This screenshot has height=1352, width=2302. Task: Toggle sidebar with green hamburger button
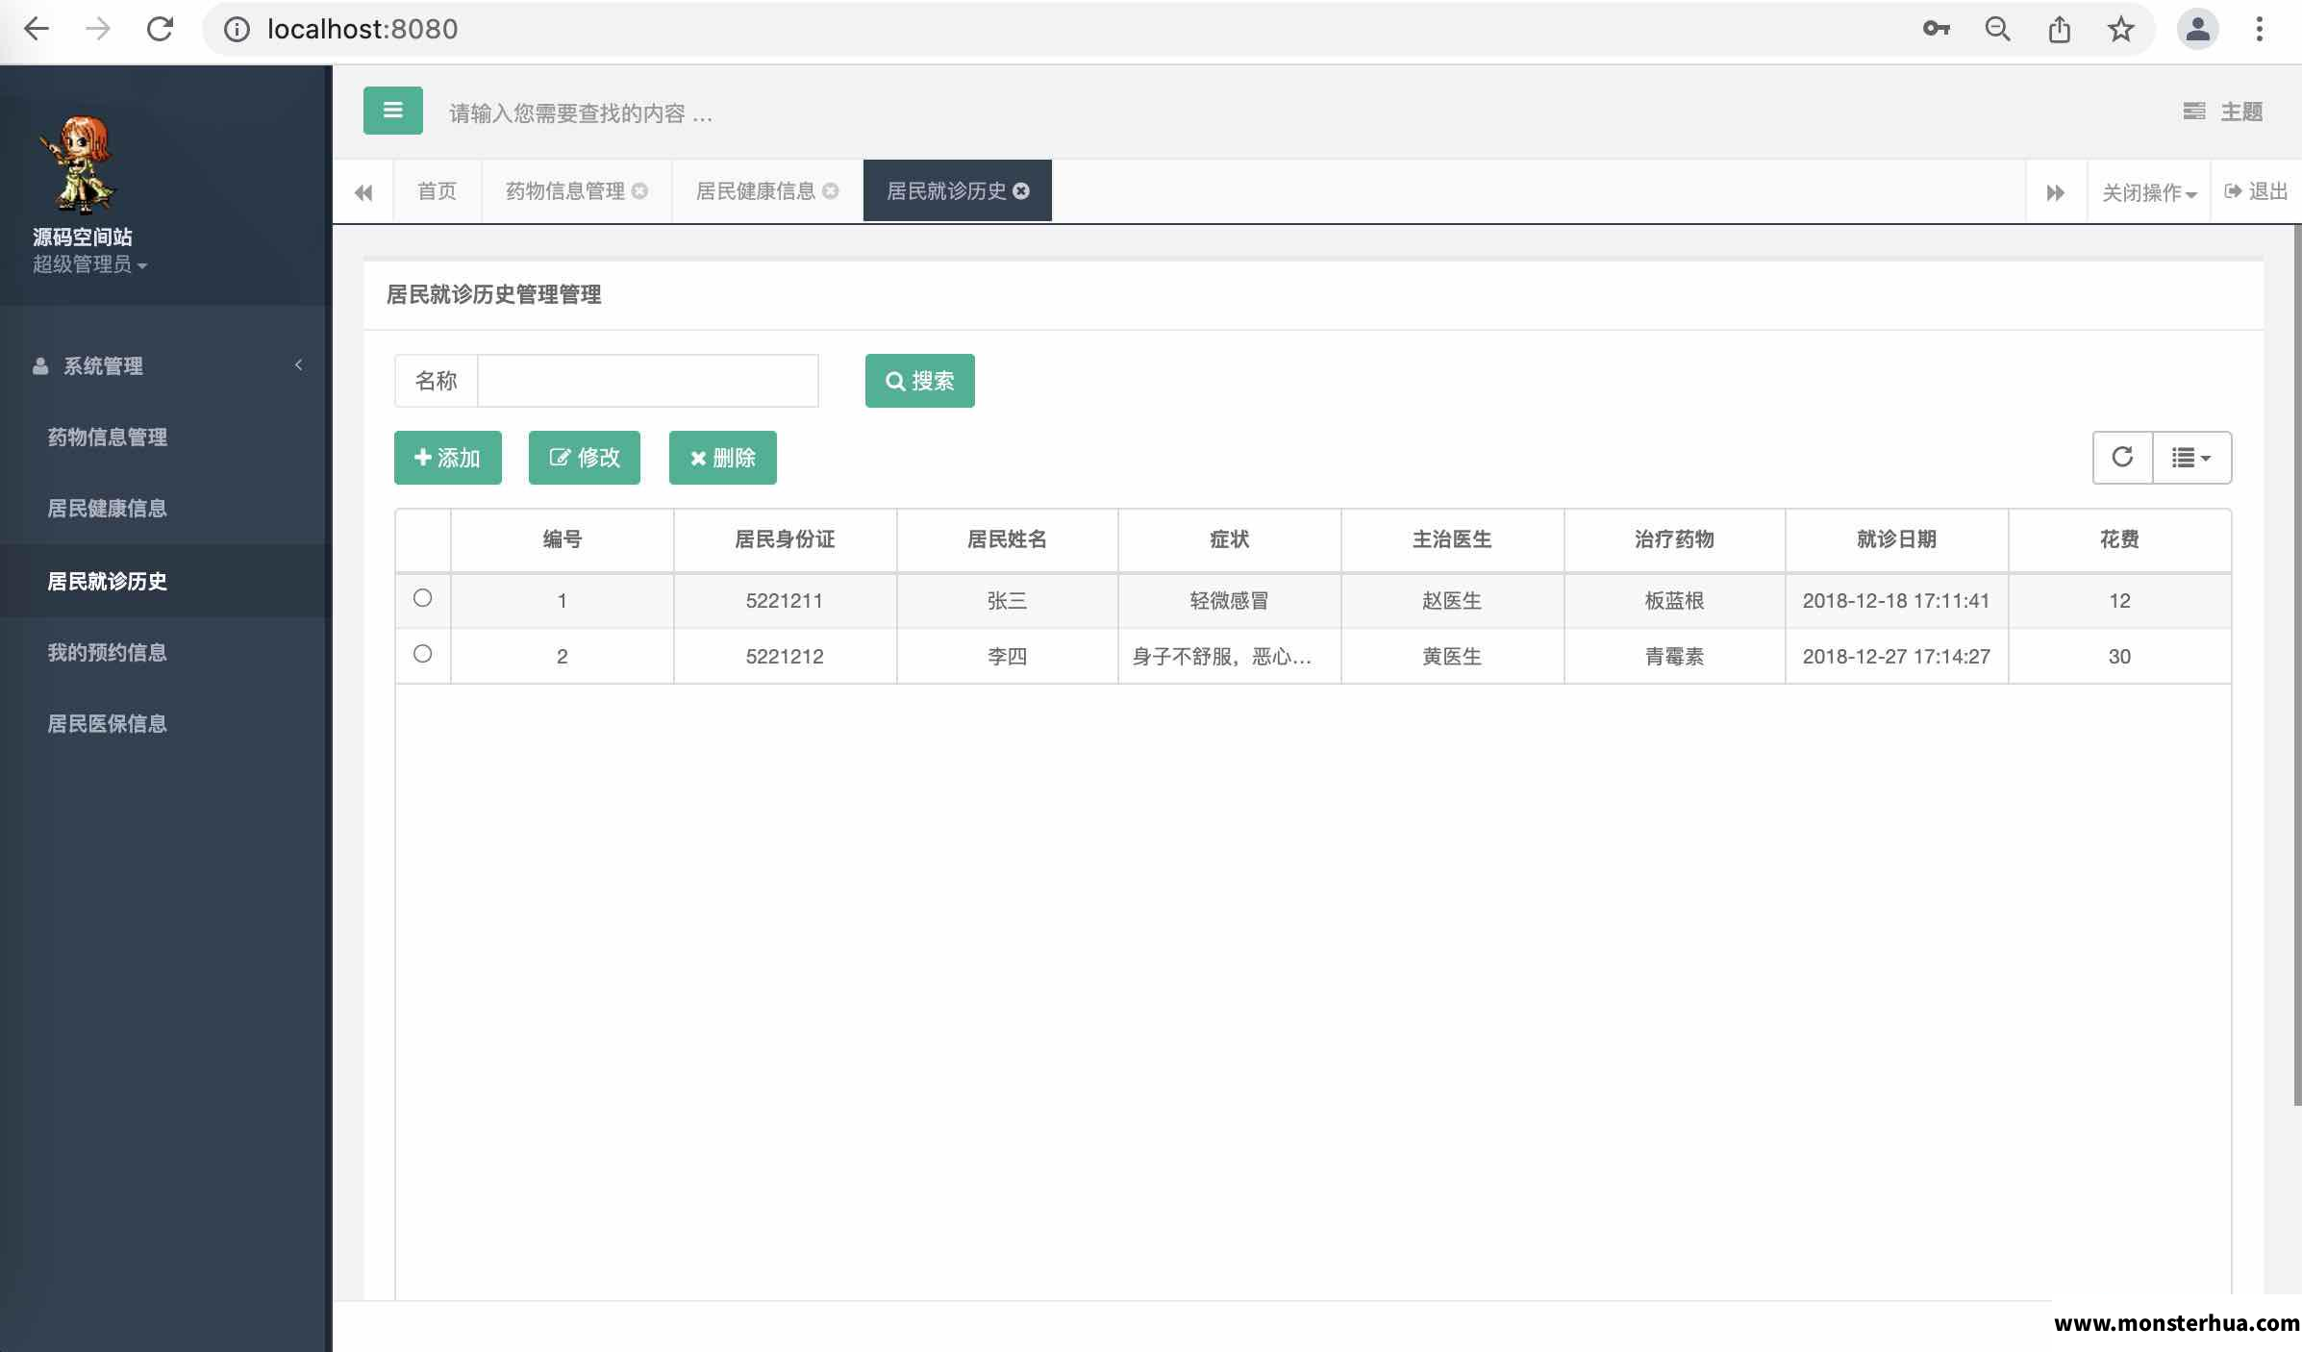pos(392,111)
